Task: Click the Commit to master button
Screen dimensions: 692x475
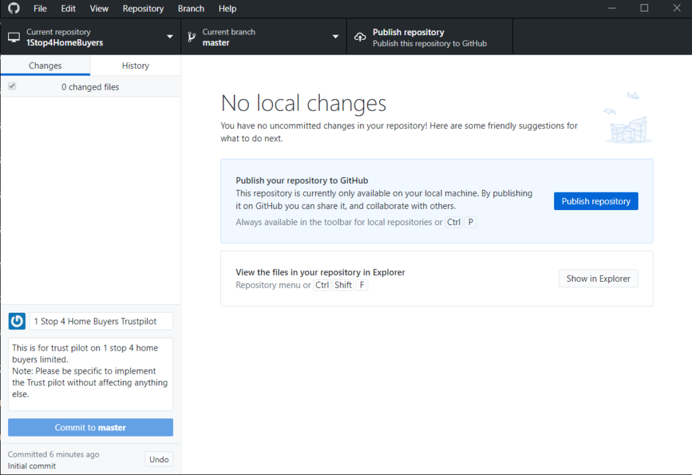Action: tap(91, 427)
